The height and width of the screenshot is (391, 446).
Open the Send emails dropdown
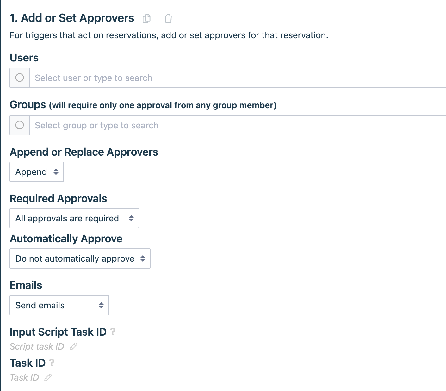point(59,305)
